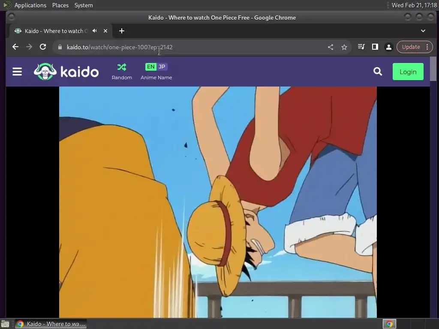Open the Kaido hamburger menu
This screenshot has width=439, height=329.
pos(17,72)
